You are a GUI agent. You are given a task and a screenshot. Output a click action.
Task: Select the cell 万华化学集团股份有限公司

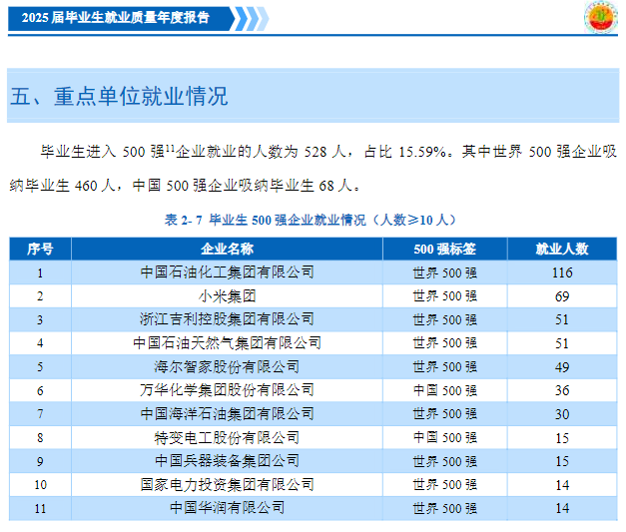tap(227, 390)
